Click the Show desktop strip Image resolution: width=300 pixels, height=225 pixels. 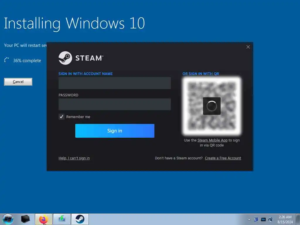click(x=298, y=219)
